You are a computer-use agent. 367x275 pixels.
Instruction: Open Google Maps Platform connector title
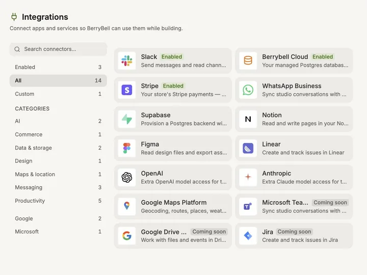coord(174,203)
